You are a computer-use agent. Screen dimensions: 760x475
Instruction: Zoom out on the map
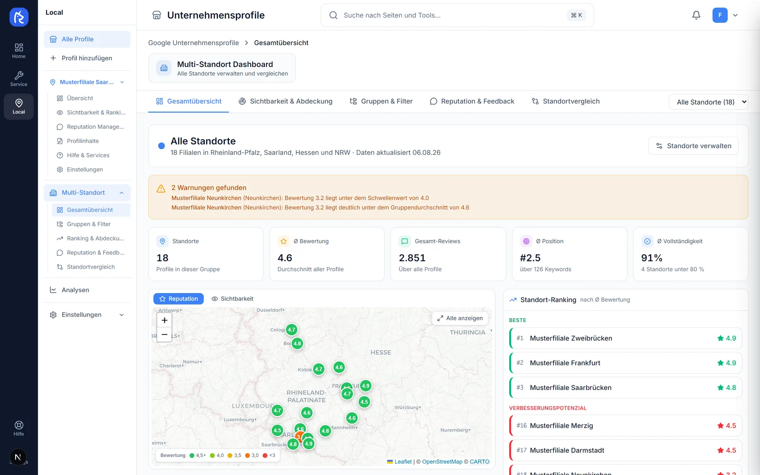point(164,334)
